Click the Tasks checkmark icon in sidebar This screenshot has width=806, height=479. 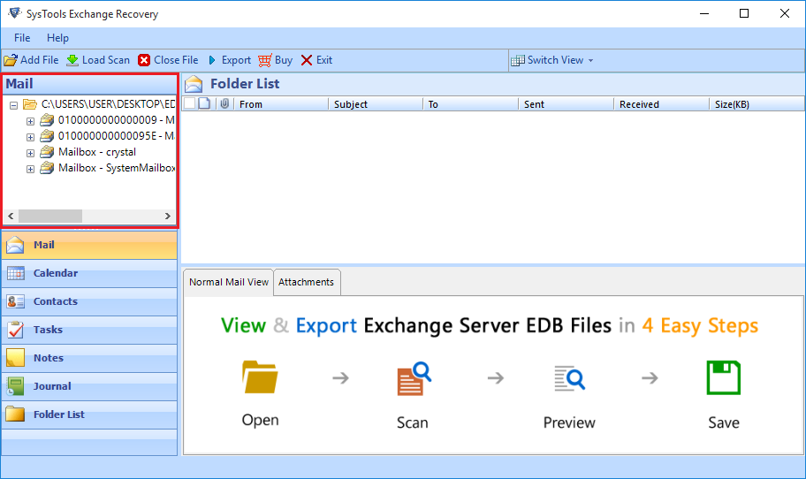pos(15,330)
